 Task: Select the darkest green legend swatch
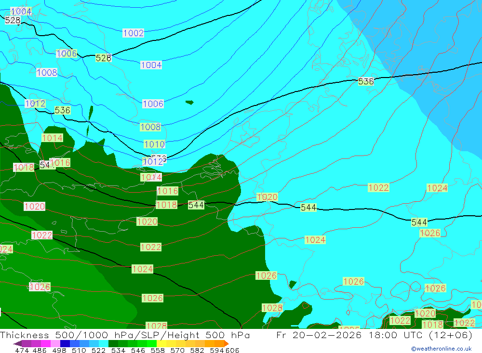[113, 343]
